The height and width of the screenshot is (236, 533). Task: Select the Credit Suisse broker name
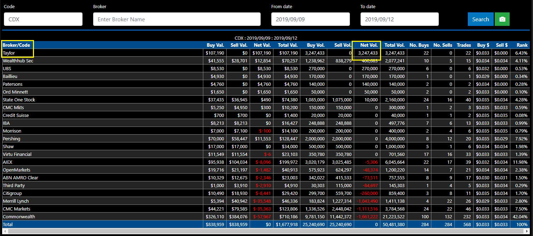pyautogui.click(x=16, y=115)
